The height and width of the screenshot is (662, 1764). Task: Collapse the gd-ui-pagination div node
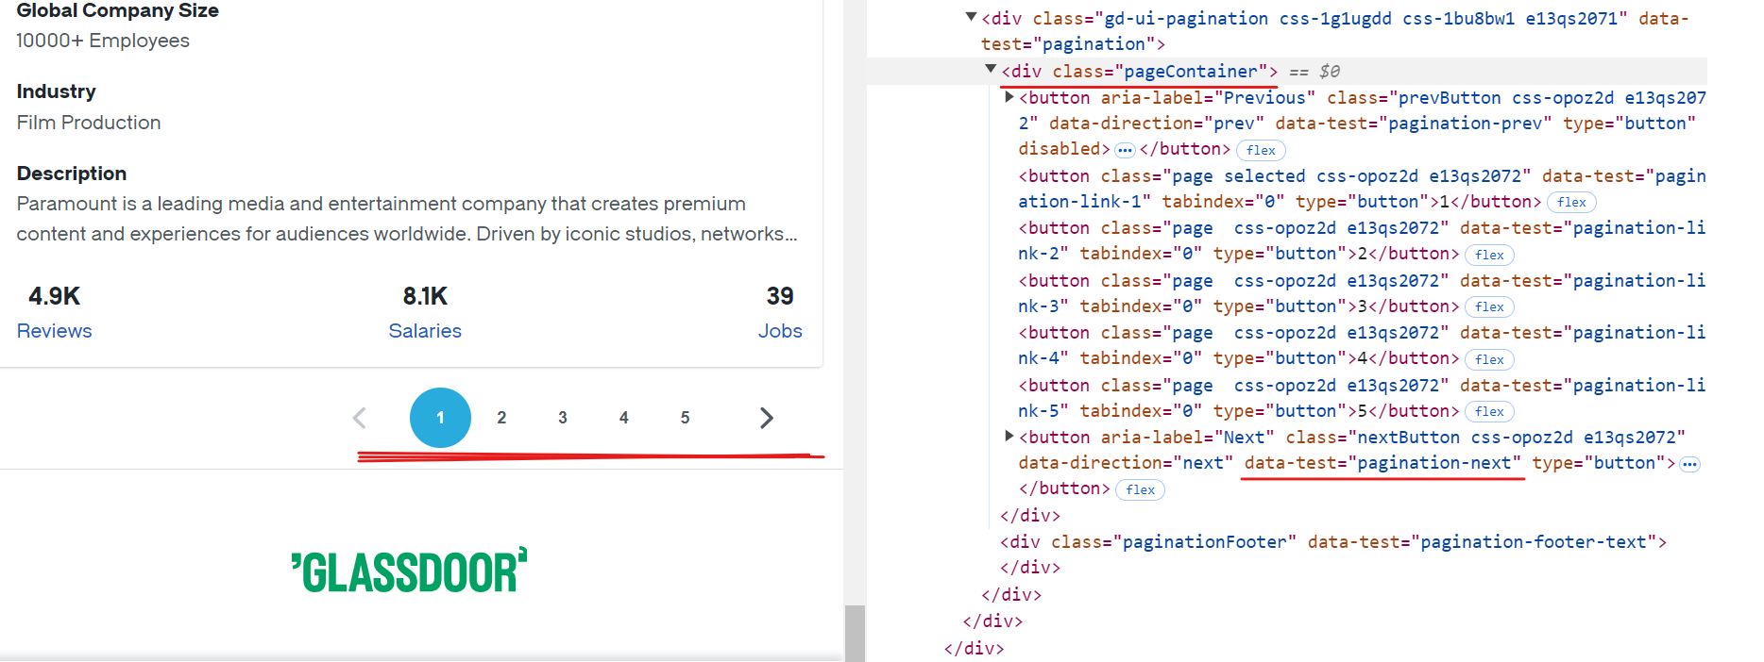[971, 17]
